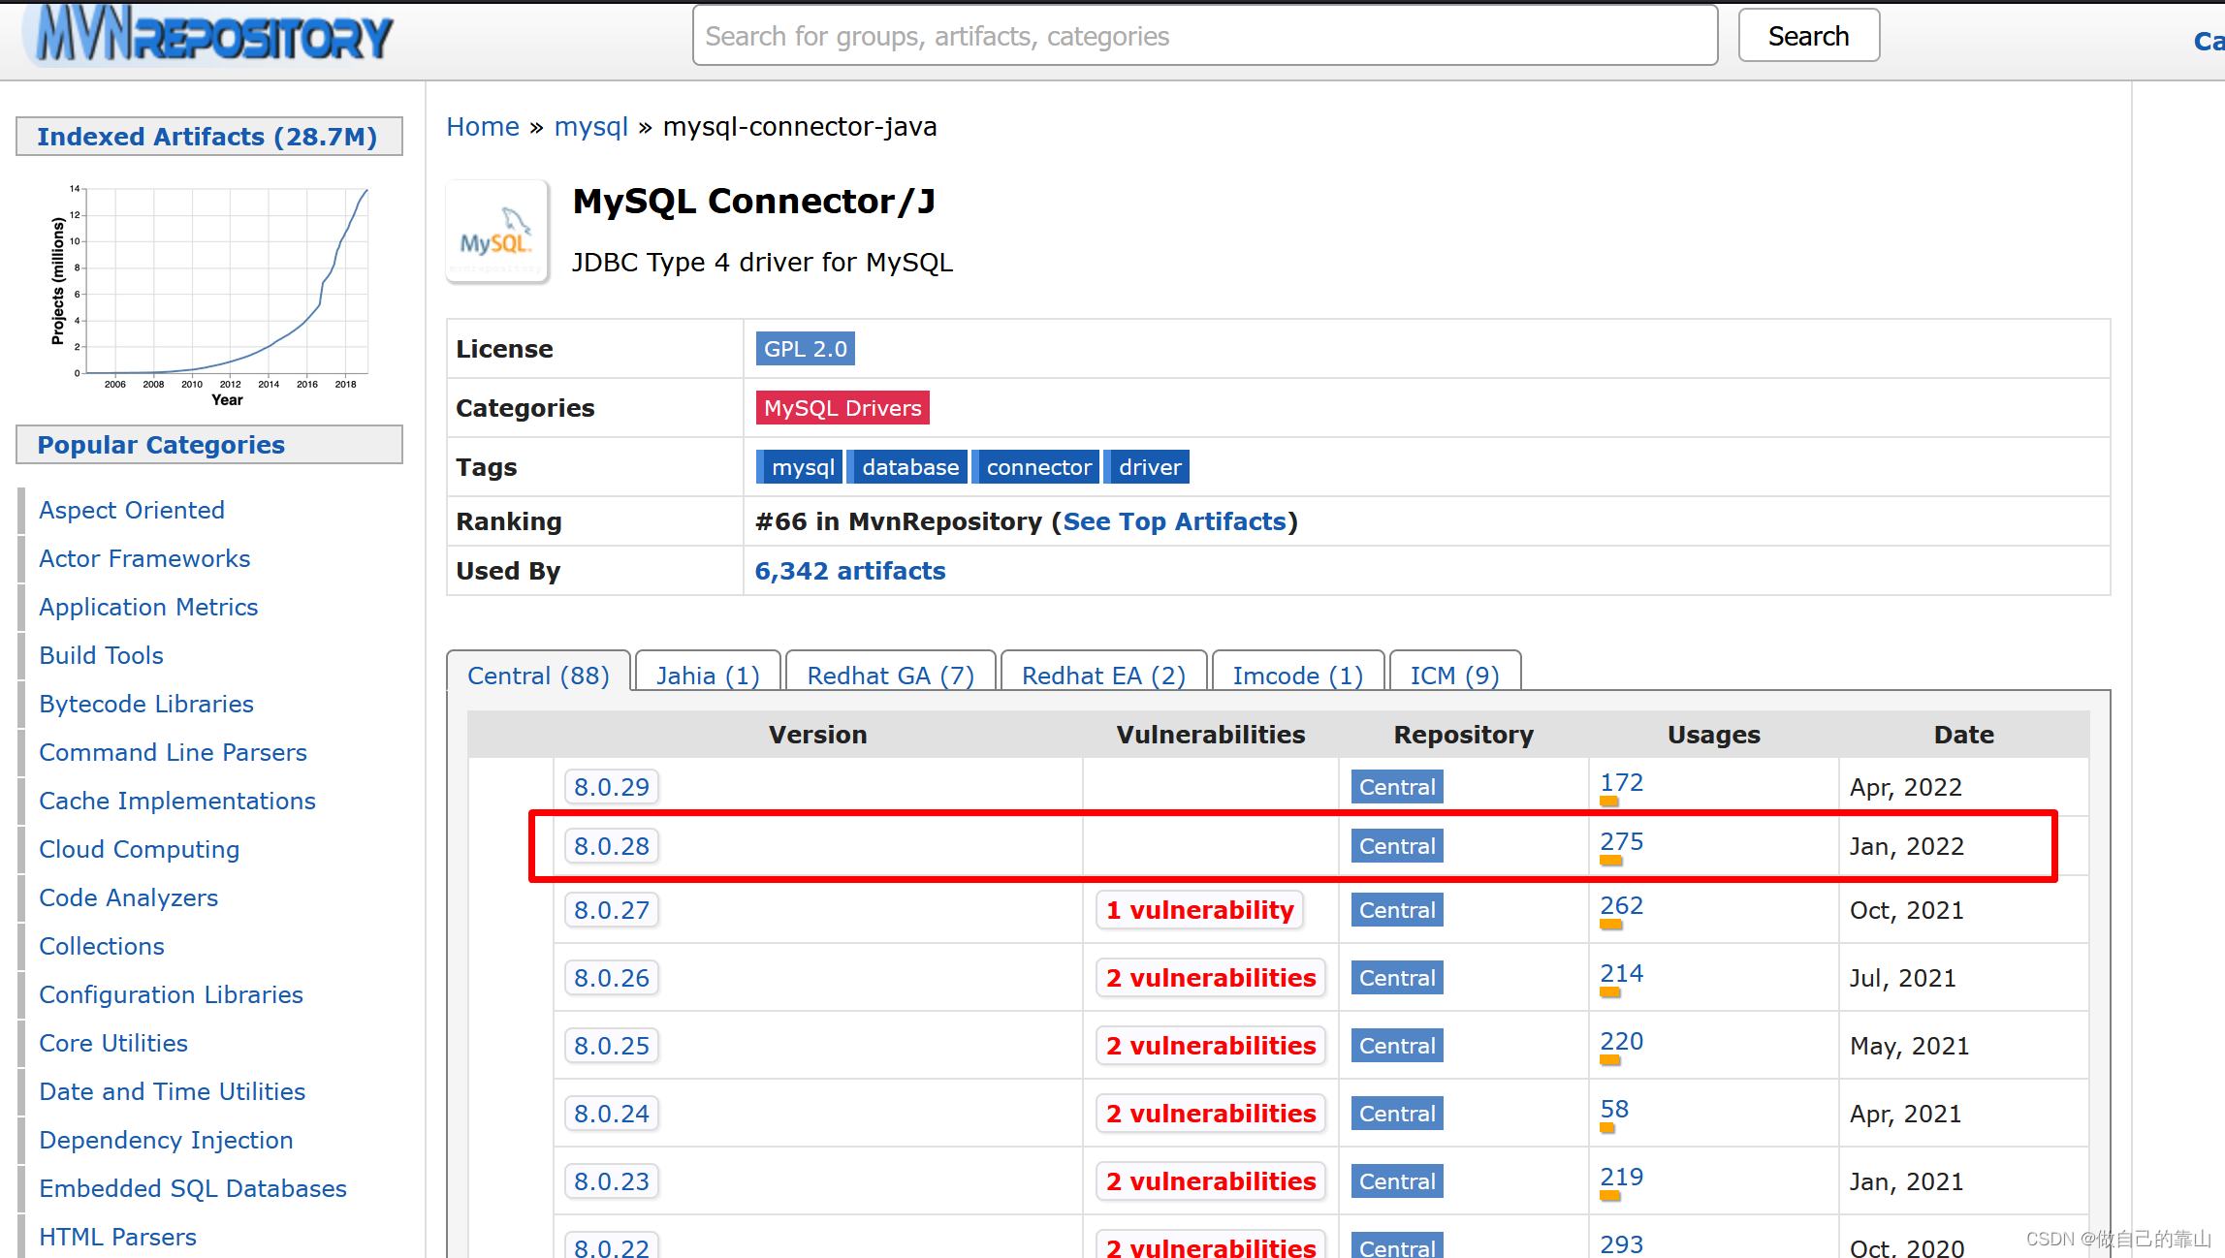
Task: Open the Jahia (1) tab
Action: click(x=707, y=676)
